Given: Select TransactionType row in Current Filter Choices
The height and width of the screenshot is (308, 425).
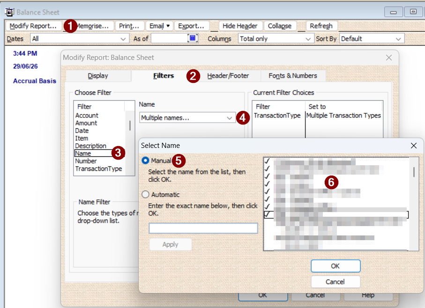Looking at the screenshot, I should pos(277,116).
